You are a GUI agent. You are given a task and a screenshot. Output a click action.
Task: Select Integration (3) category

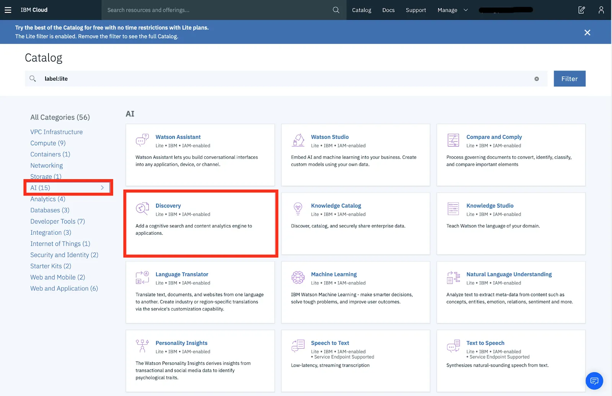click(x=50, y=233)
